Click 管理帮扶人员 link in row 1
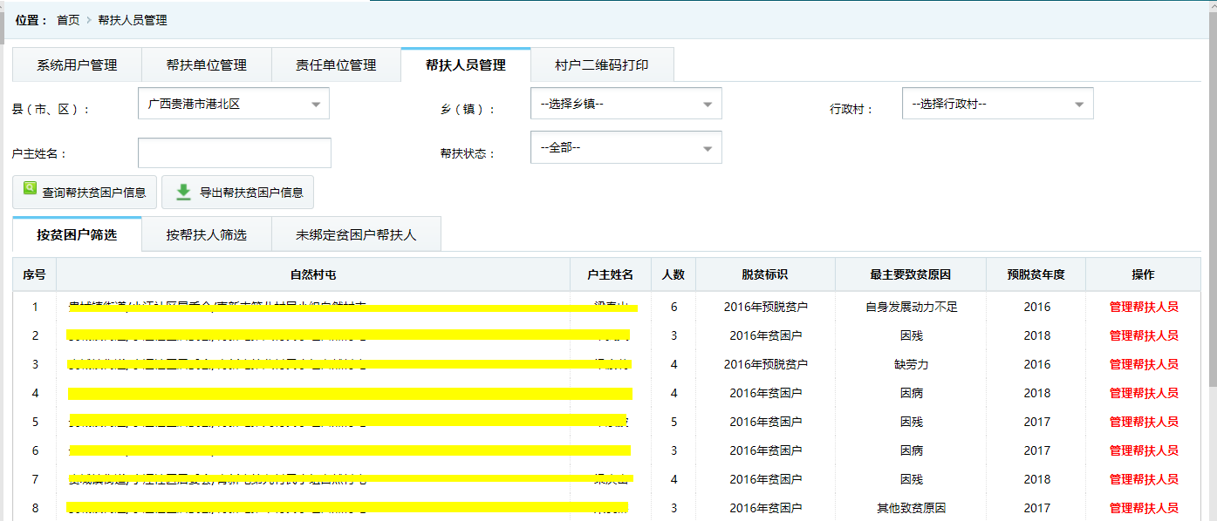 [x=1143, y=307]
